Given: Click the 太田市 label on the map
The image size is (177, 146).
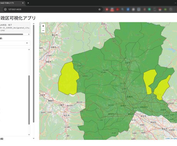Looking at the screenshot, I should coord(163,110).
